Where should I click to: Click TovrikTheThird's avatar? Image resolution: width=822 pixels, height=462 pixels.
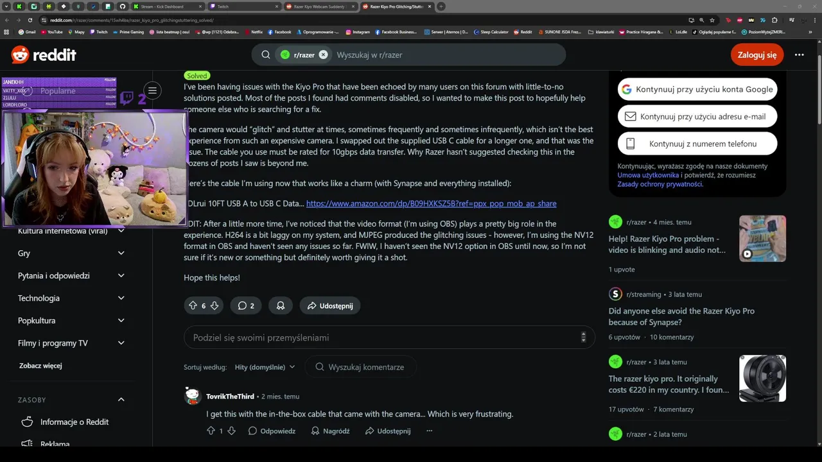(193, 397)
